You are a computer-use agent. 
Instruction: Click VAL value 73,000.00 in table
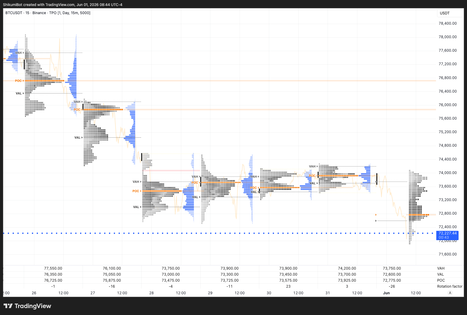(171, 274)
